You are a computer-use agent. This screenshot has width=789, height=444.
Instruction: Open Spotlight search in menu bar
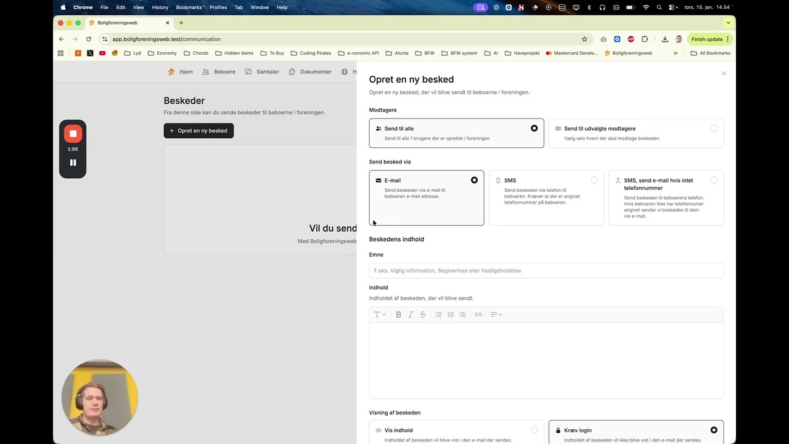point(659,7)
